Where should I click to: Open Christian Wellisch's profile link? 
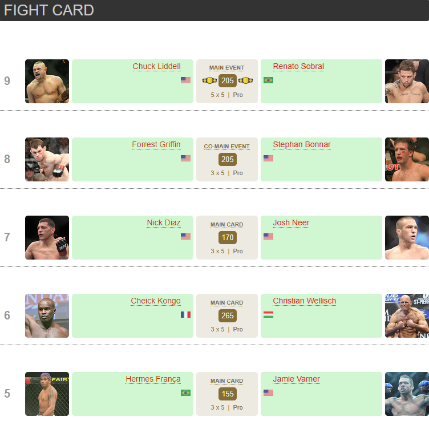(x=304, y=301)
